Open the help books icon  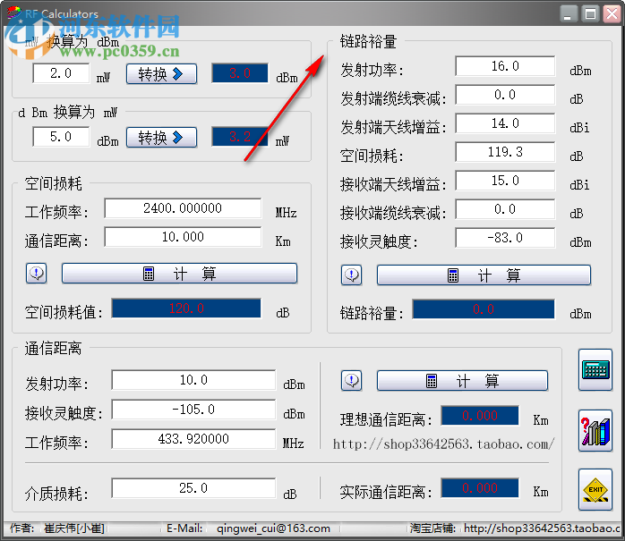point(595,430)
